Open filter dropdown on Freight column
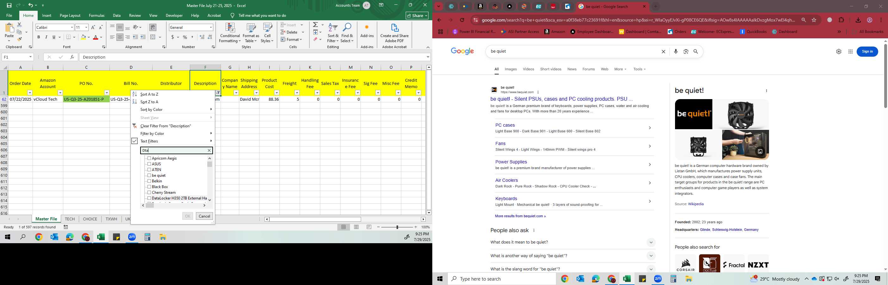 tap(297, 93)
